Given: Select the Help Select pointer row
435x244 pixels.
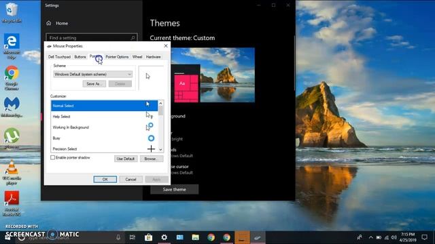Looking at the screenshot, I should point(104,117).
